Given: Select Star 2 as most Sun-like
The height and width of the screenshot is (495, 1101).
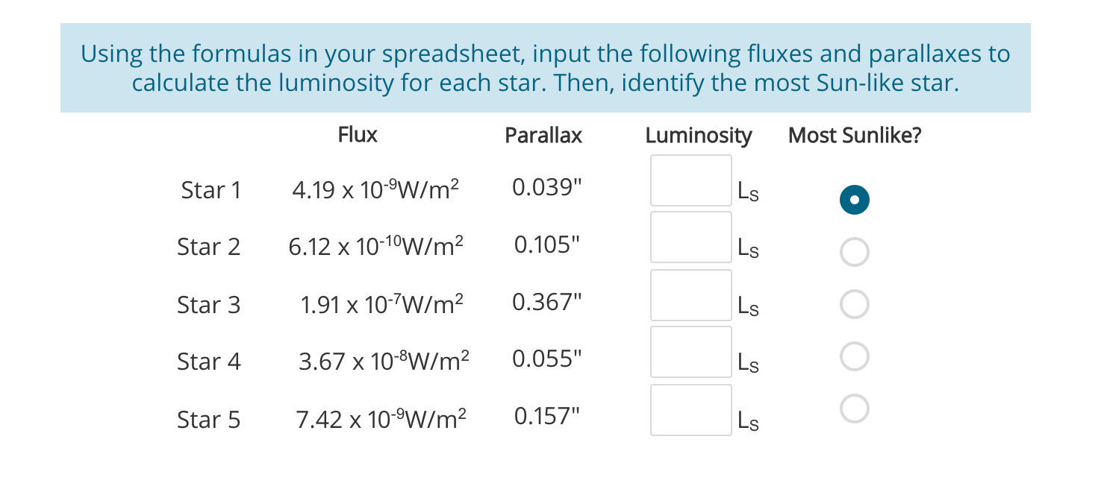Looking at the screenshot, I should [854, 251].
